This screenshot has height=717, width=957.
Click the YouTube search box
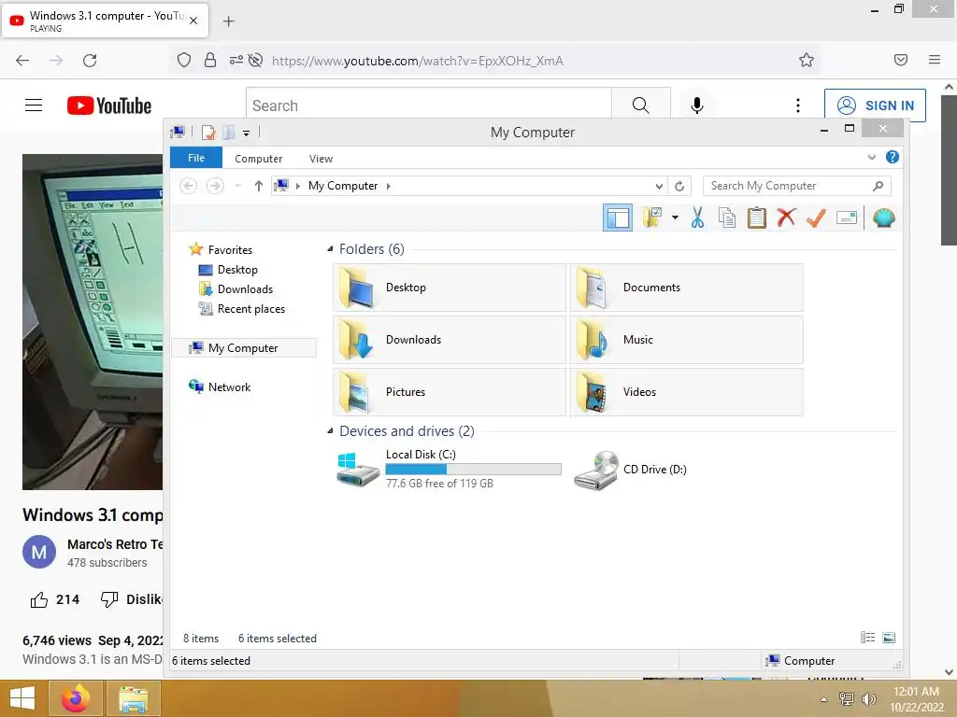click(428, 105)
